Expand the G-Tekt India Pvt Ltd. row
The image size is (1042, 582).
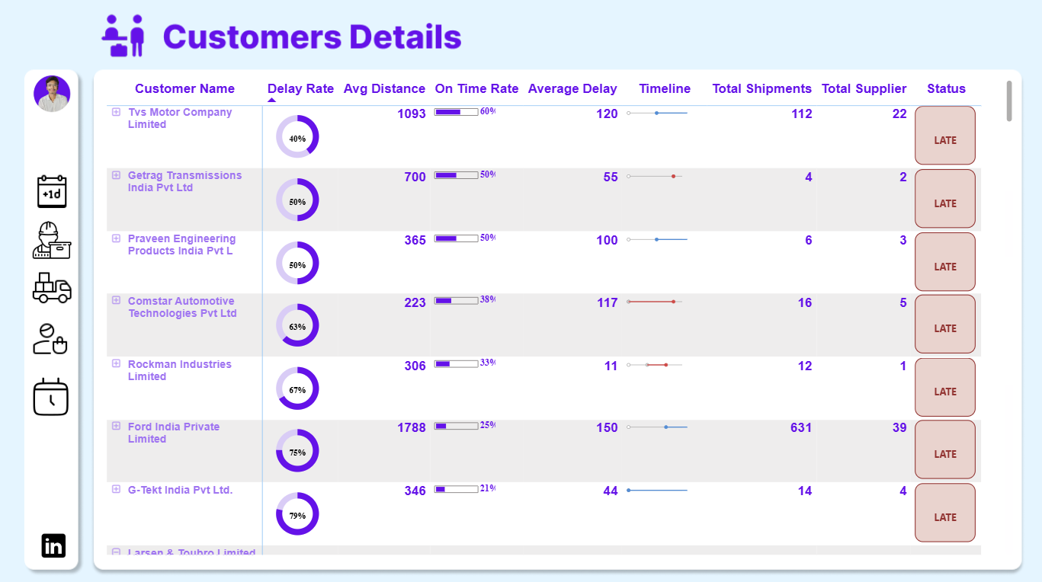(x=116, y=490)
